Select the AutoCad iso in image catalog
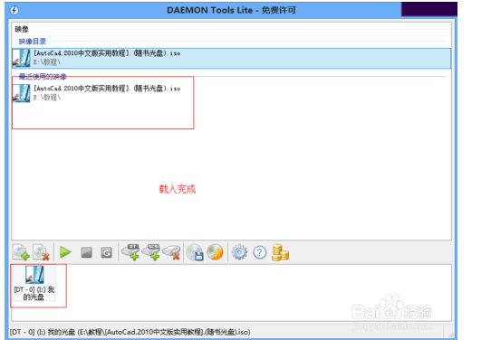 [231, 58]
